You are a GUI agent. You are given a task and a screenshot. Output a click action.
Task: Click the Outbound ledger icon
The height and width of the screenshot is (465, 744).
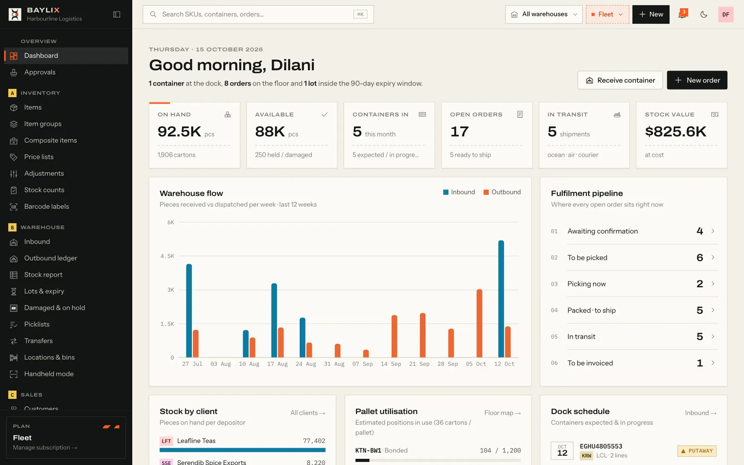click(x=14, y=258)
